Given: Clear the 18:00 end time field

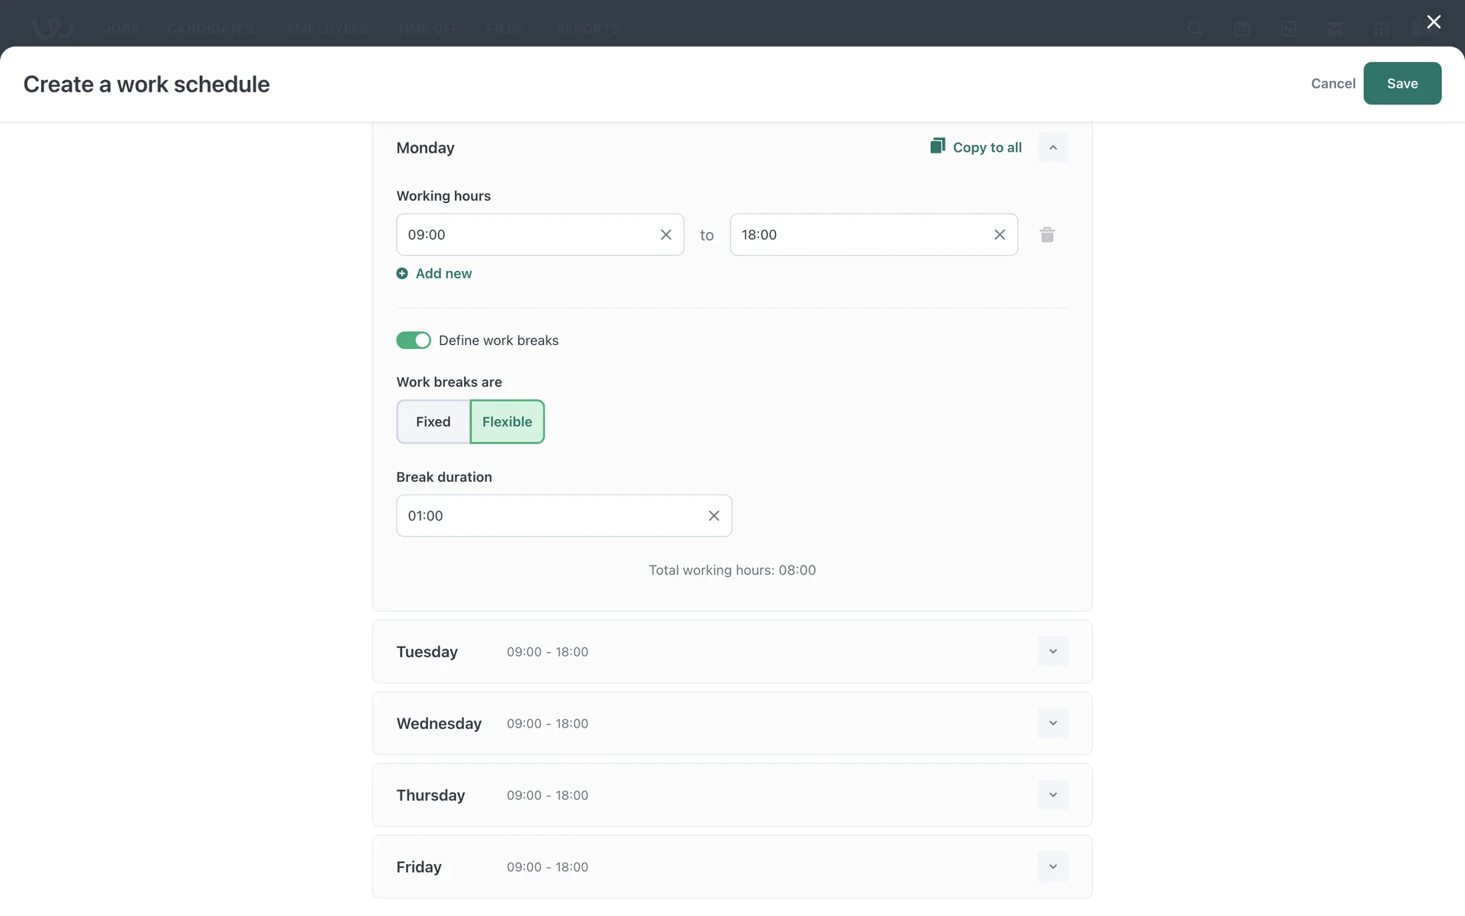Looking at the screenshot, I should [999, 234].
